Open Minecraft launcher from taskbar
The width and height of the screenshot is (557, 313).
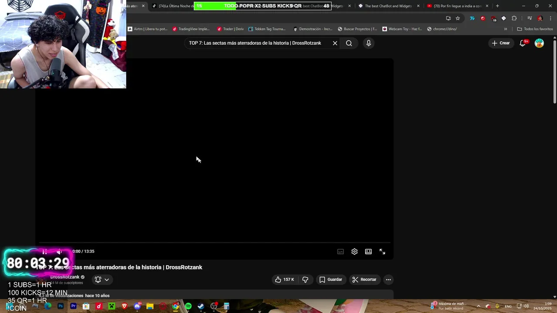point(111,306)
